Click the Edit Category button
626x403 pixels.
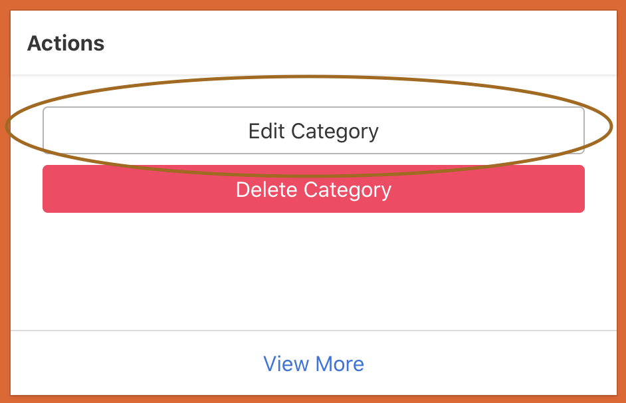(x=313, y=131)
